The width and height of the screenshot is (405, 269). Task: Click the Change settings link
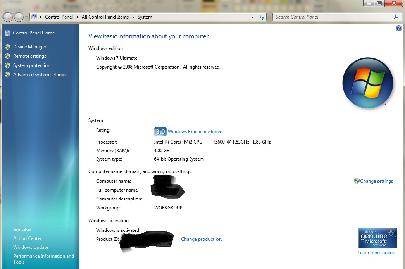tap(377, 181)
